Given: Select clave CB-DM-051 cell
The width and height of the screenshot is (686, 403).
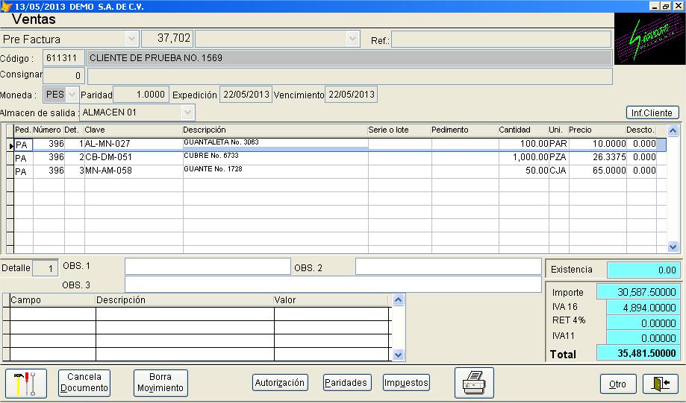Looking at the screenshot, I should coord(134,157).
